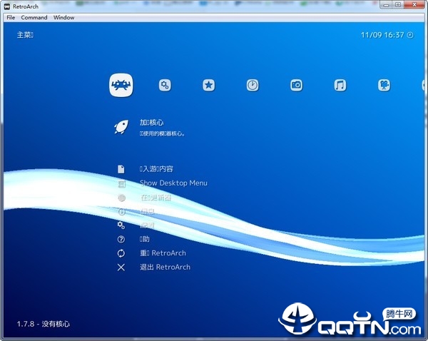428x341 pixels.
Task: Open the Command menu
Action: point(34,17)
